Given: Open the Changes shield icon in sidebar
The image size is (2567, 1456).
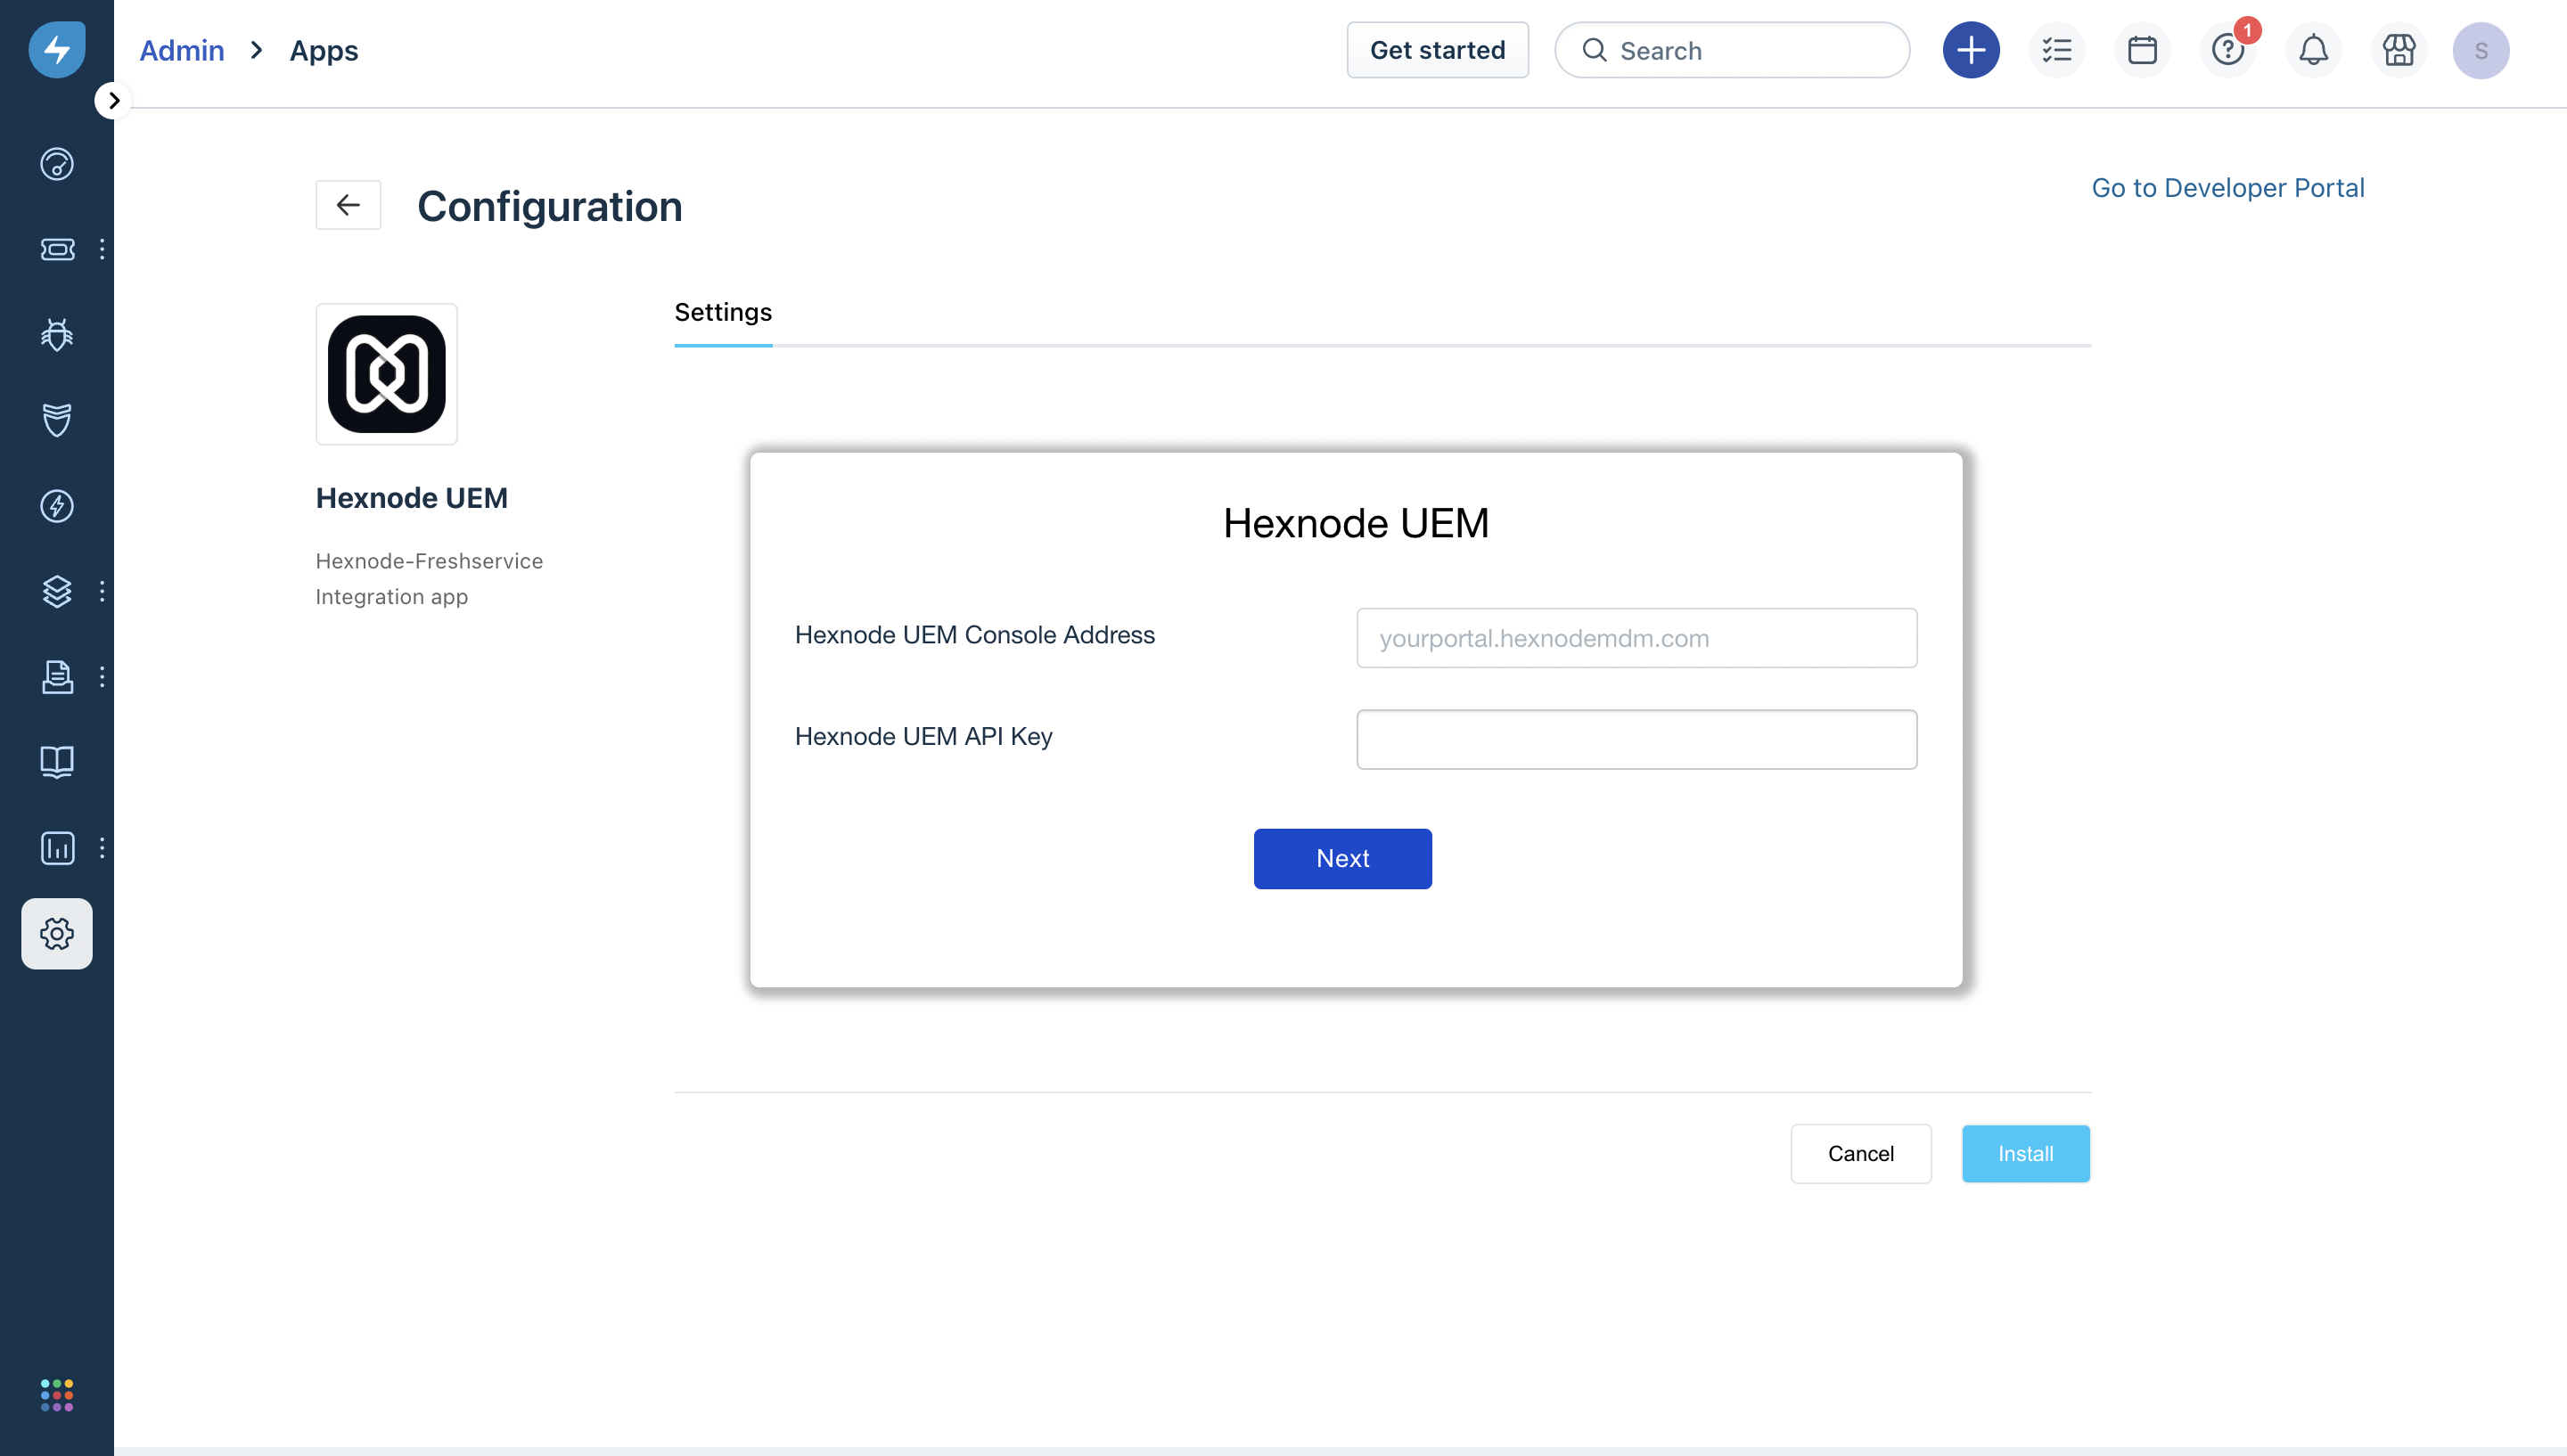Looking at the screenshot, I should point(57,420).
